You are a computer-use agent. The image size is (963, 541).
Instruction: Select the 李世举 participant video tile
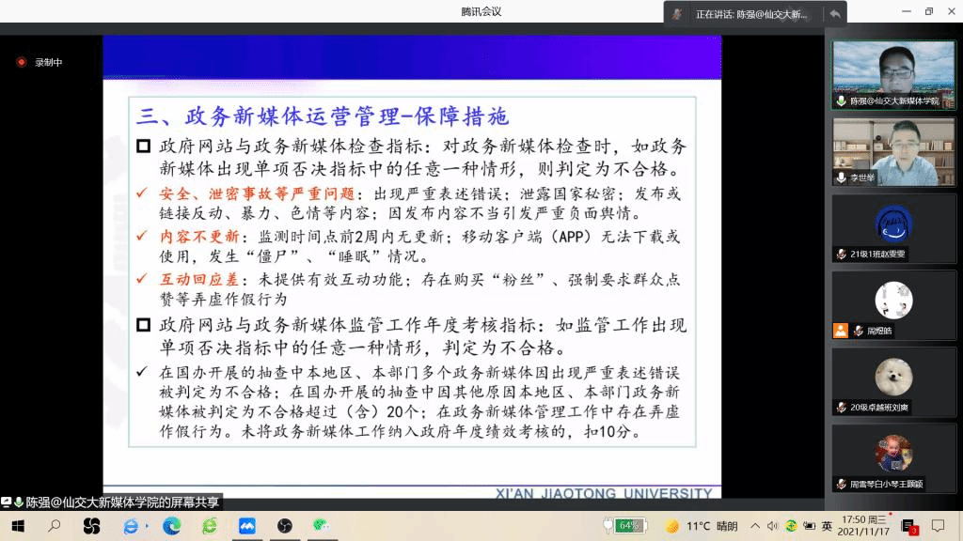click(893, 151)
